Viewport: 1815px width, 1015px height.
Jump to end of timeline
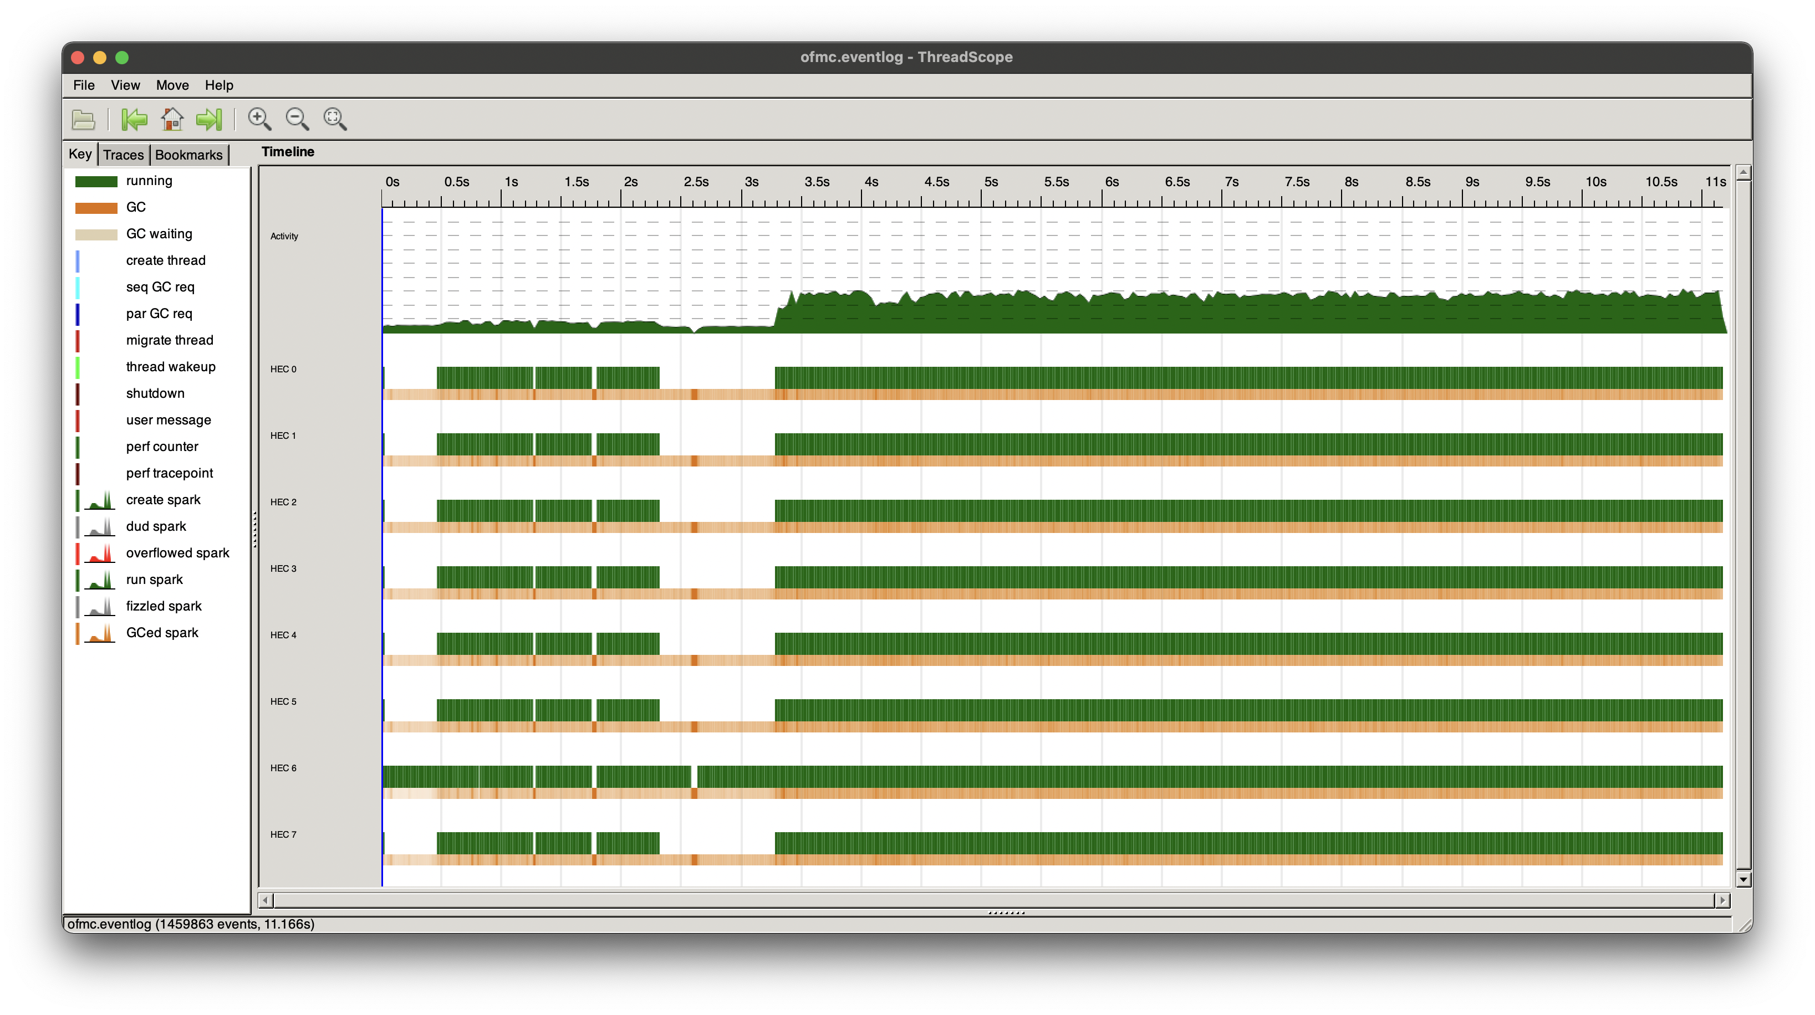coord(209,119)
